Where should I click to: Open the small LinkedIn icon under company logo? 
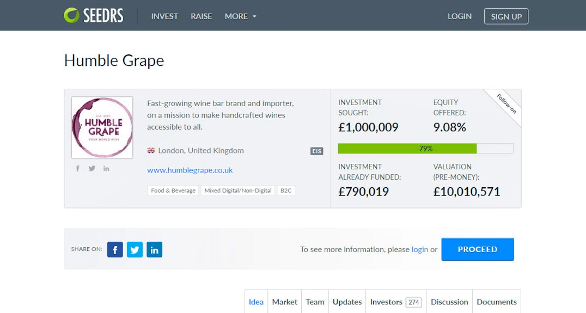tap(106, 168)
